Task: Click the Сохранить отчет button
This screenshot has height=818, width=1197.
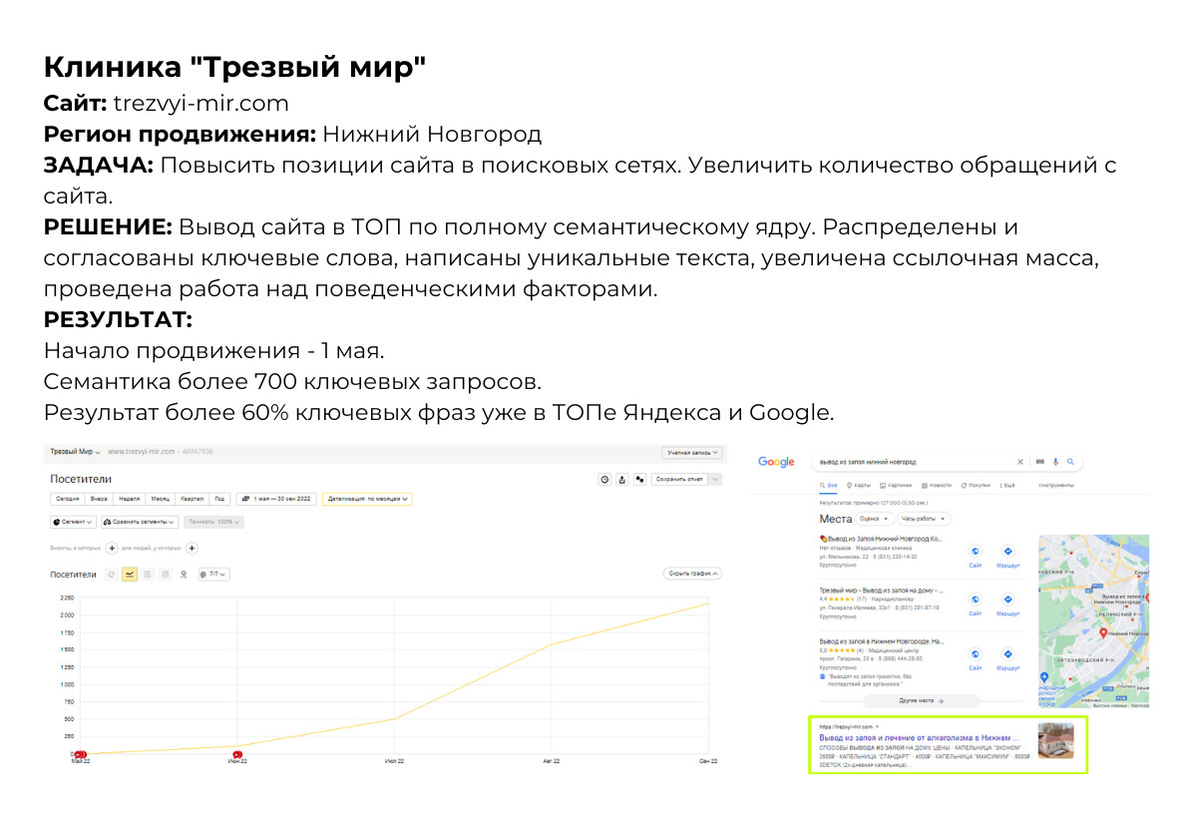Action: (679, 479)
